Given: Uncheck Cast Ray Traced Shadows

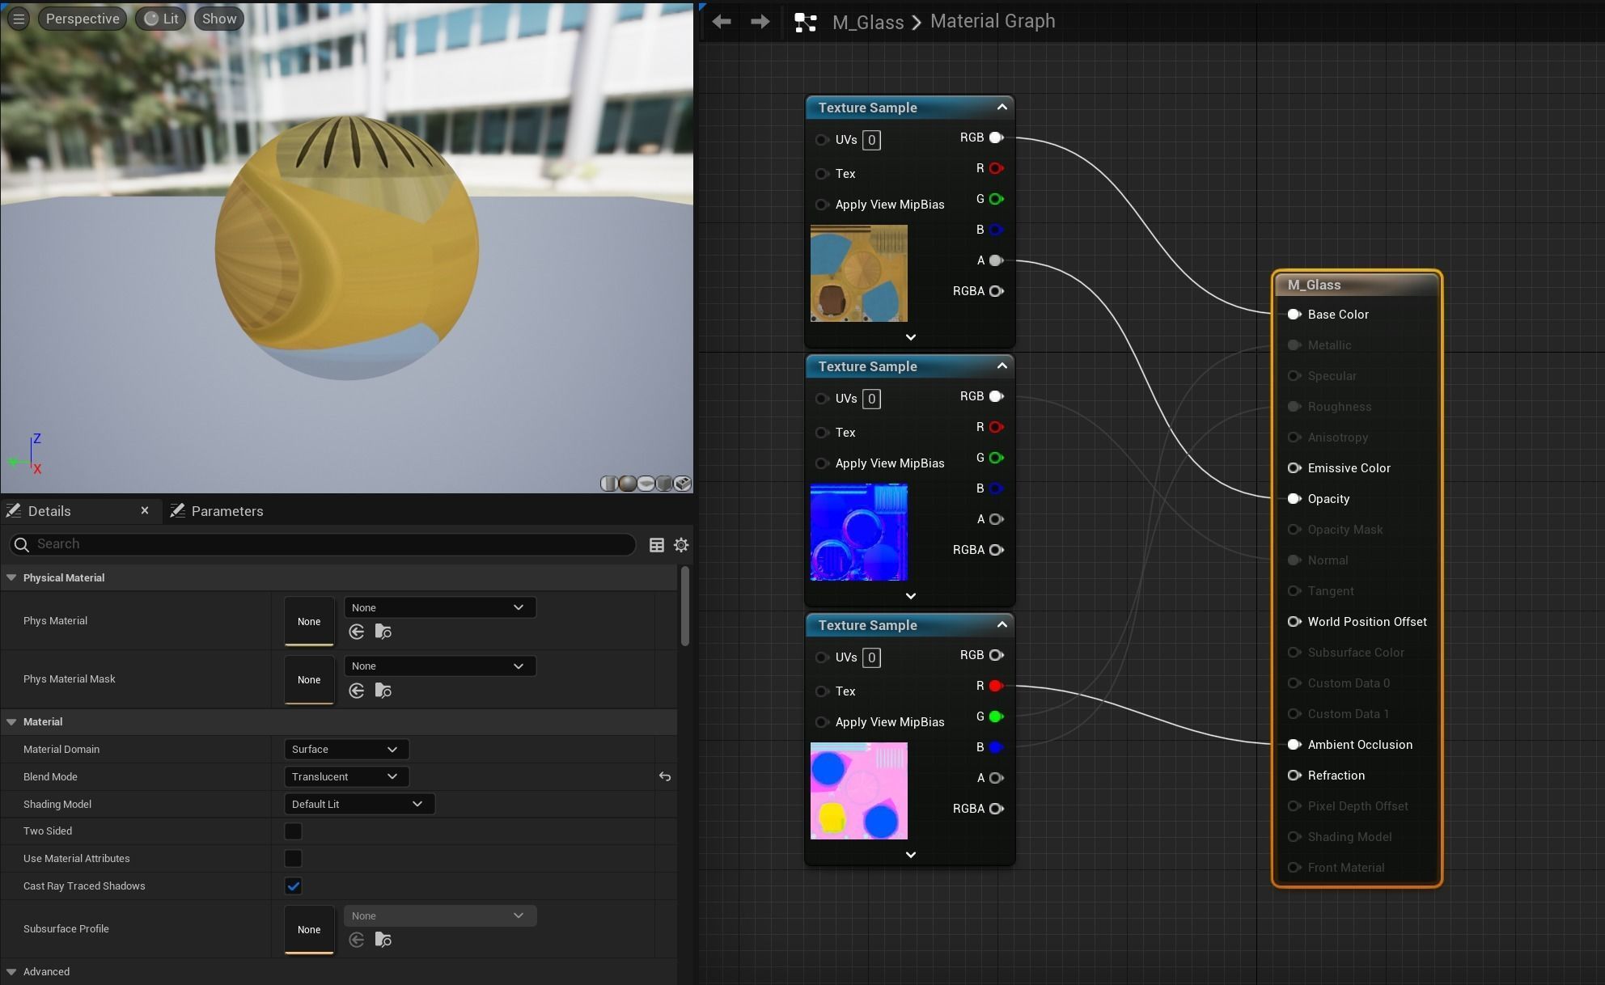Looking at the screenshot, I should pos(293,886).
